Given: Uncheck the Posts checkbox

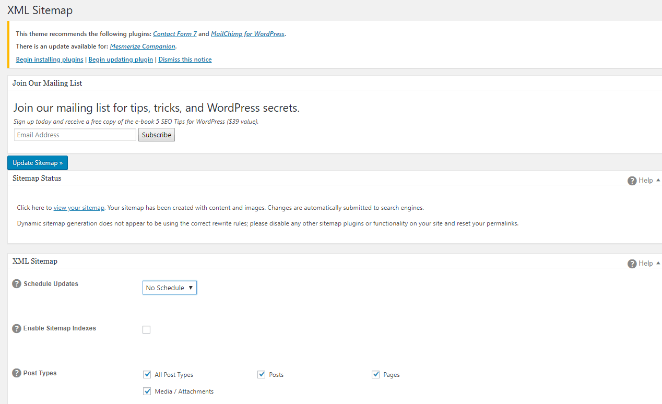Looking at the screenshot, I should tap(262, 374).
